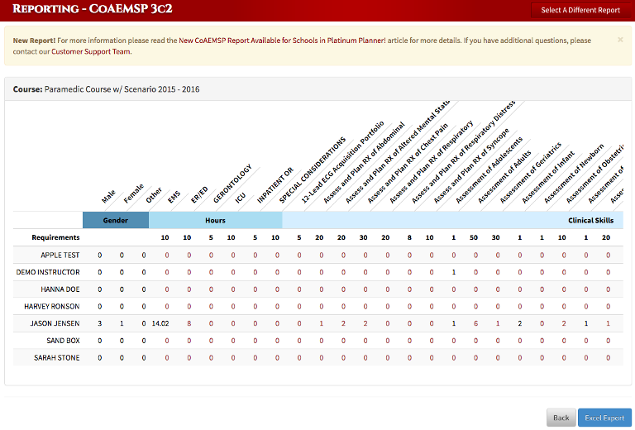Export the report with Excel Export
Image resolution: width=635 pixels, height=430 pixels.
[604, 418]
